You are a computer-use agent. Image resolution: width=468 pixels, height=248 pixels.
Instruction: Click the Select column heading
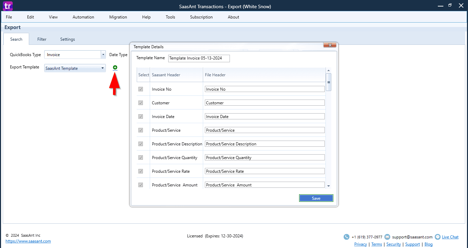[x=144, y=75]
